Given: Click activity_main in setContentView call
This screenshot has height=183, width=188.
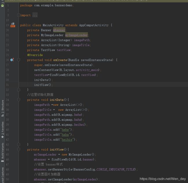Looking at the screenshot, I should point(87,70).
